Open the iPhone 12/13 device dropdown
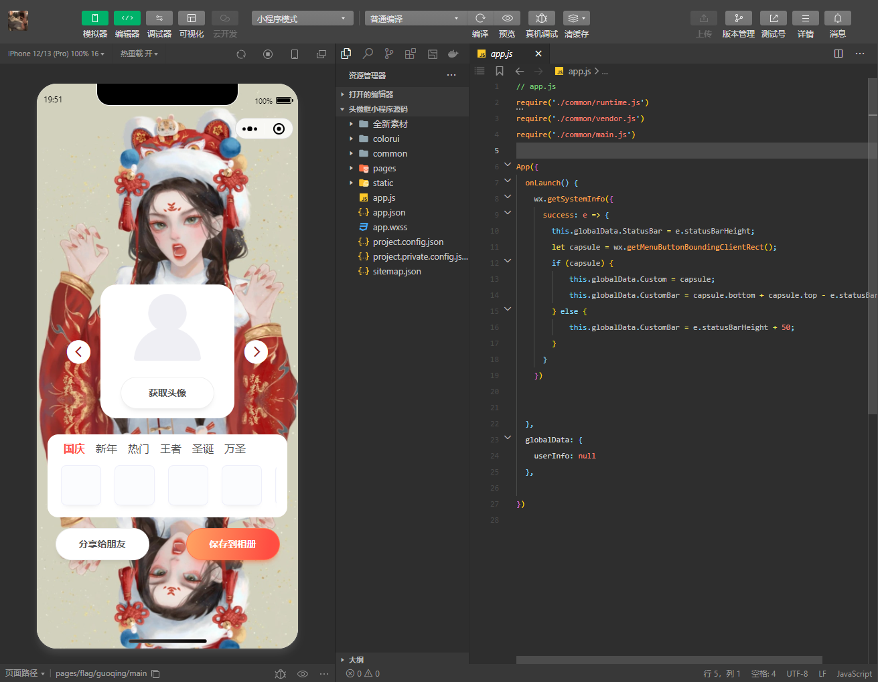This screenshot has height=682, width=878. coord(56,54)
